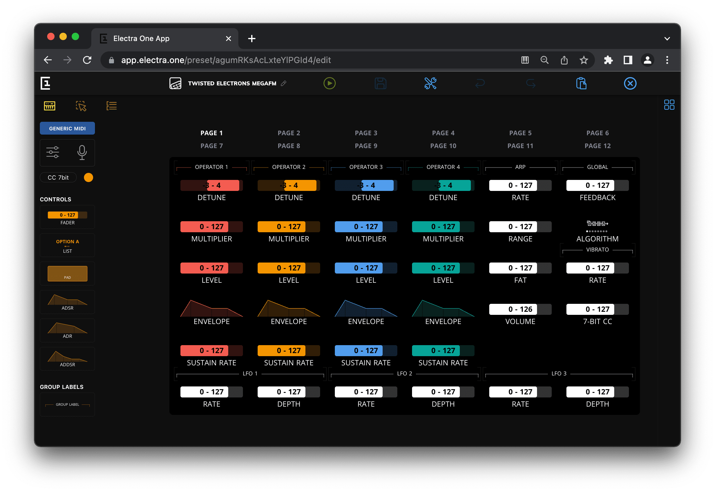Switch to PAGE 3 tab
The image size is (715, 492).
click(366, 133)
